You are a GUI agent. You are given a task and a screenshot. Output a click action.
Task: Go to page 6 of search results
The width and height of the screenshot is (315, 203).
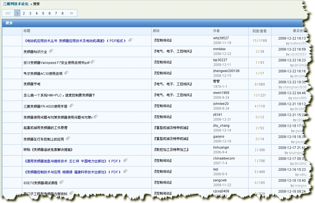pos(49,13)
